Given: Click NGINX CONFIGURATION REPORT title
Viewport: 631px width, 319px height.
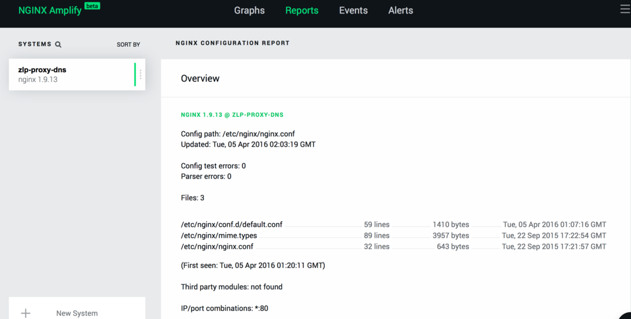Looking at the screenshot, I should click(x=232, y=43).
